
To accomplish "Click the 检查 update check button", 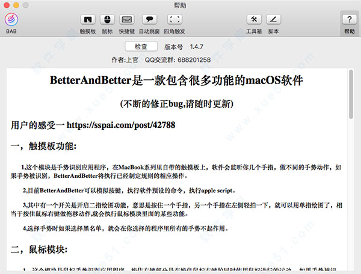I will coord(141,47).
